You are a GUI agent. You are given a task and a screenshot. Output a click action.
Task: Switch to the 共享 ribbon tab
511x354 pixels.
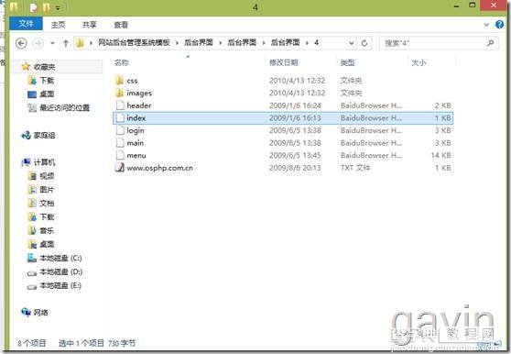(90, 25)
